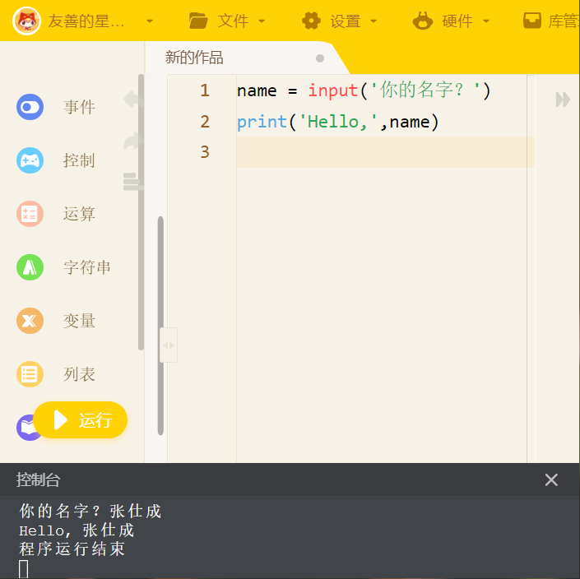Screen dimensions: 580x579
Task: Run the program with 运行 button
Action: [81, 420]
